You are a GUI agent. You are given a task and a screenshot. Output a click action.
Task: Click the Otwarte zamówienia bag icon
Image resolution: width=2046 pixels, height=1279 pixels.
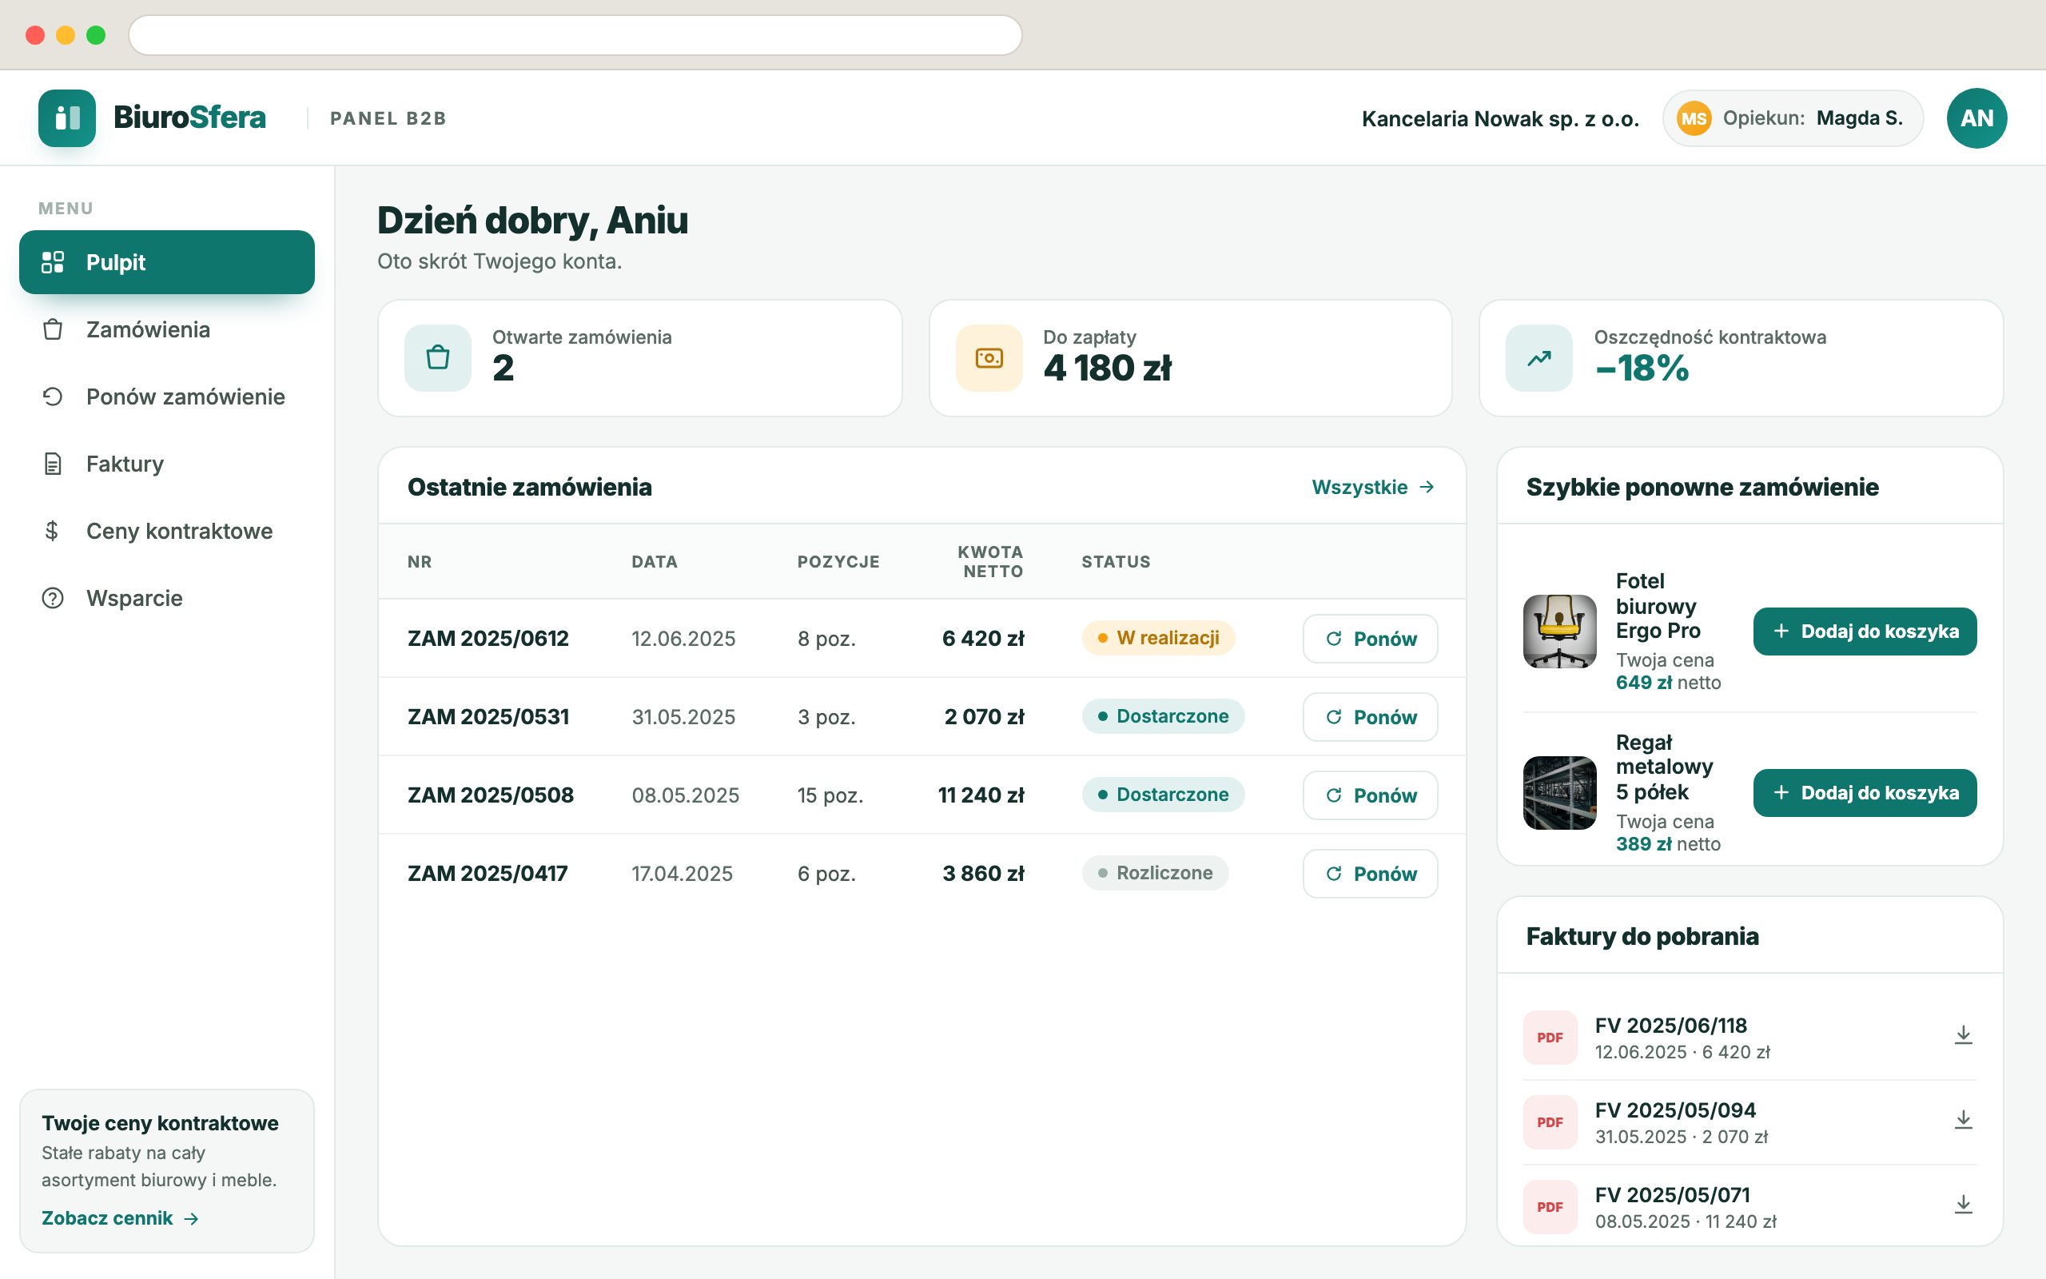coord(437,358)
